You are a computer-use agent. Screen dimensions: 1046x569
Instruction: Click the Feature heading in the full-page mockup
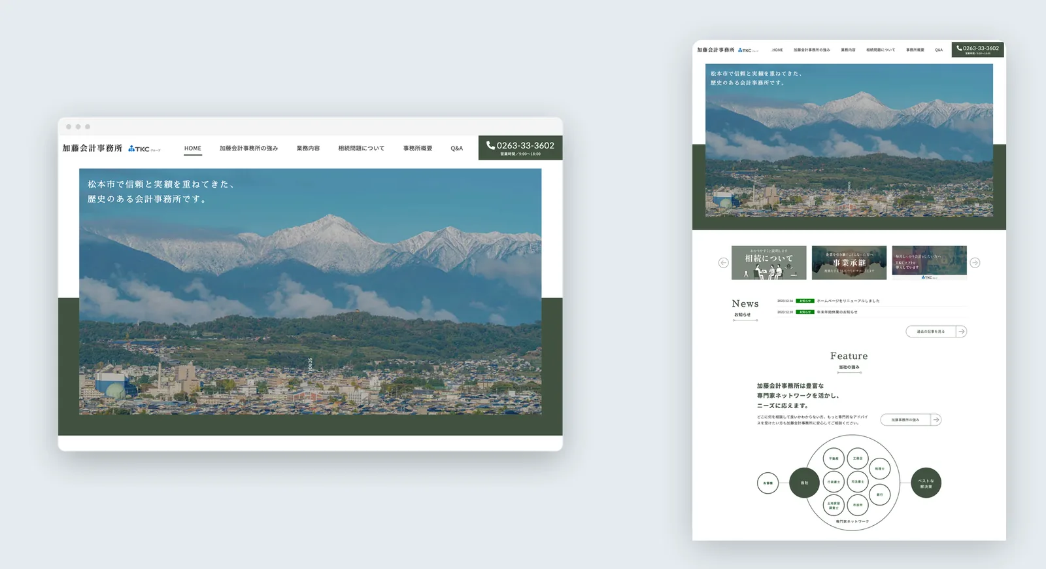click(x=849, y=356)
